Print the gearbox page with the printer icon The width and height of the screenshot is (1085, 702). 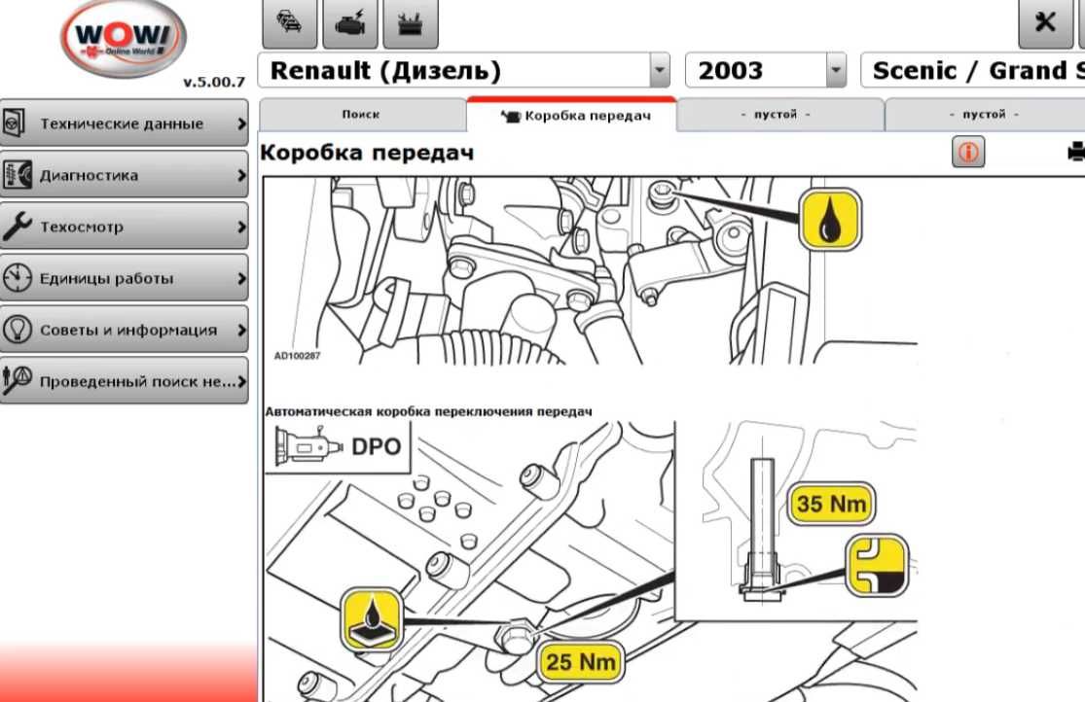tap(1076, 152)
